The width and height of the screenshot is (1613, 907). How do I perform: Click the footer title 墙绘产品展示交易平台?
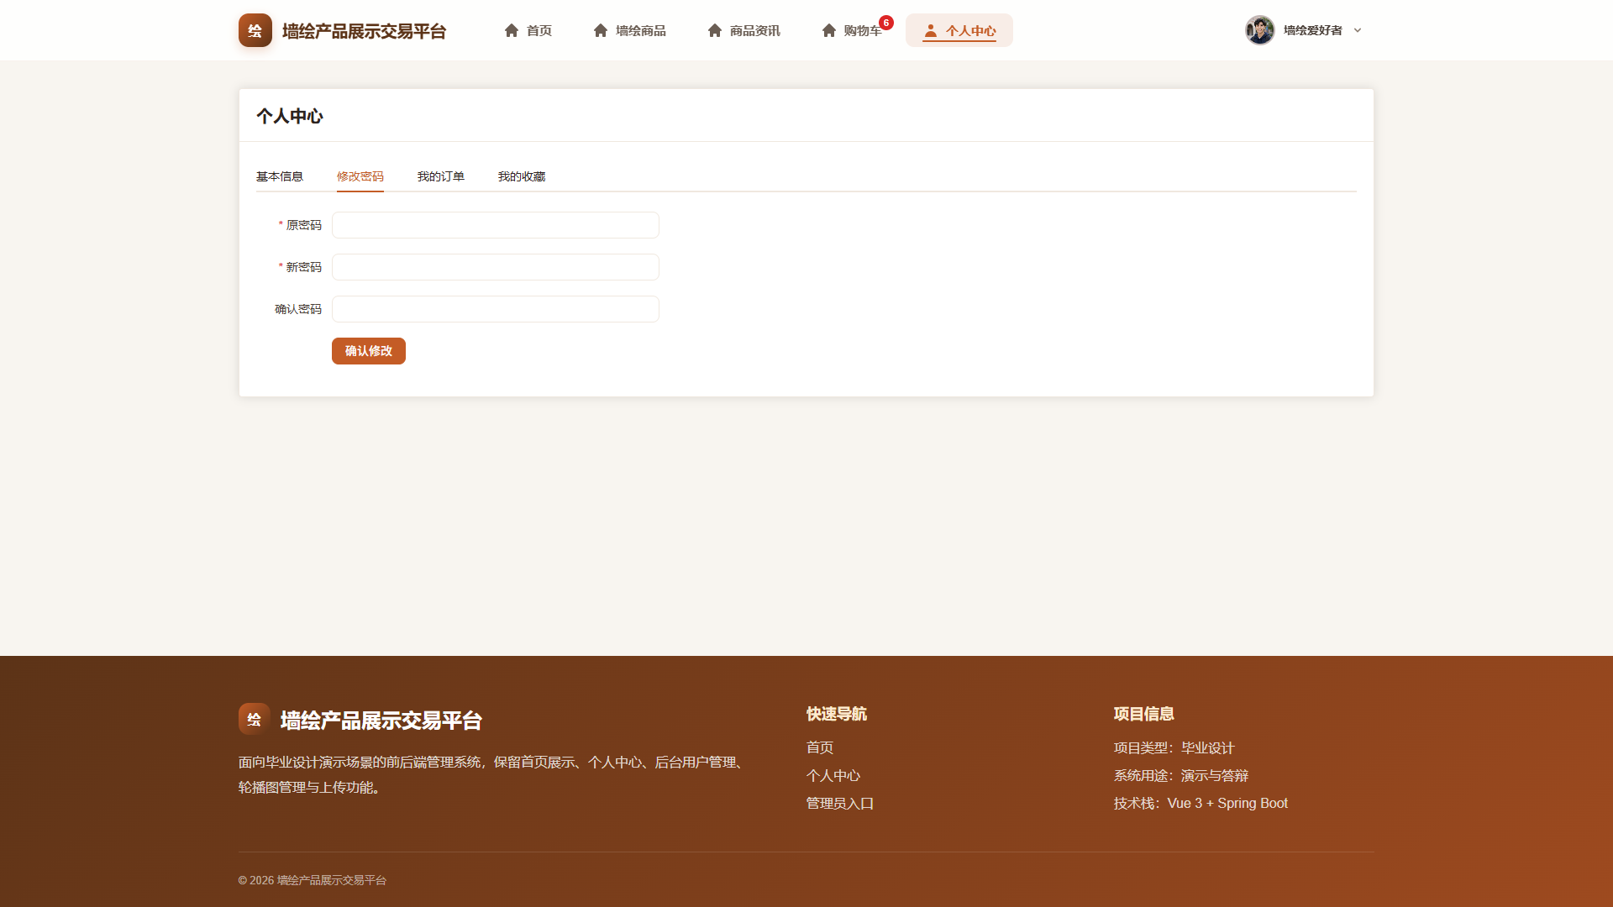[381, 721]
